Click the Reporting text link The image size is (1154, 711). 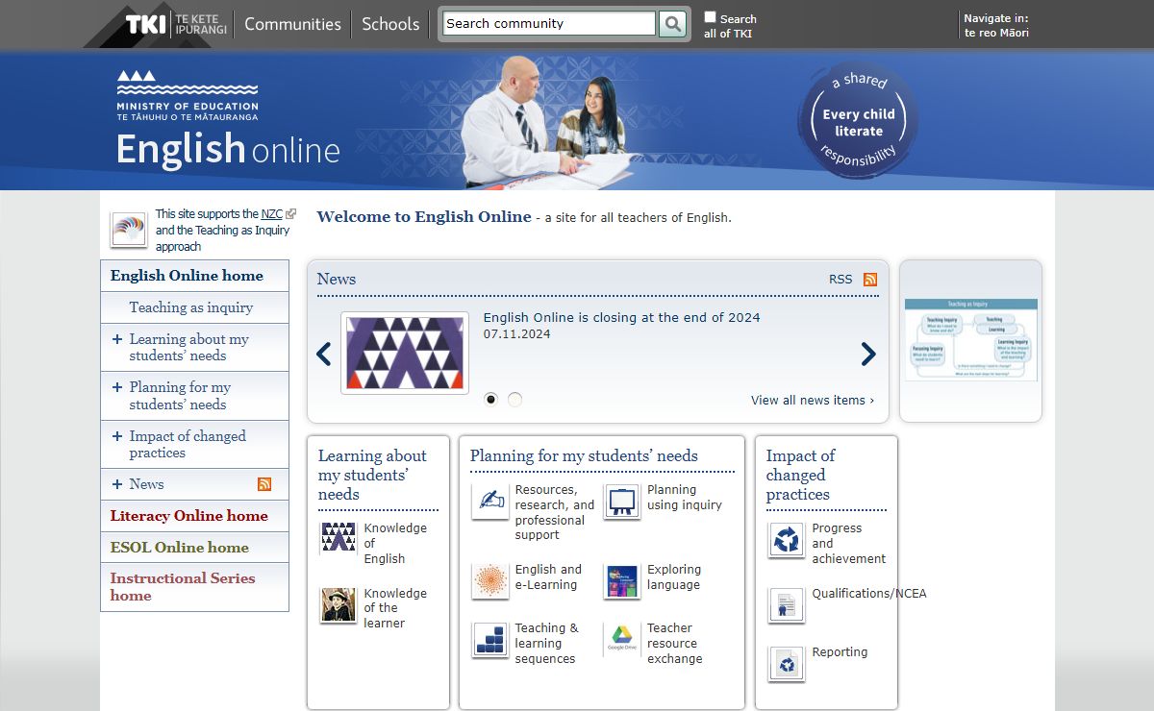point(840,652)
